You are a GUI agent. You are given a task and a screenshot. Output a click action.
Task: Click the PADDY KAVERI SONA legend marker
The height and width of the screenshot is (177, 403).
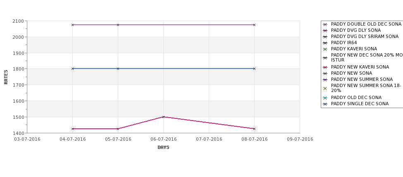[325, 49]
